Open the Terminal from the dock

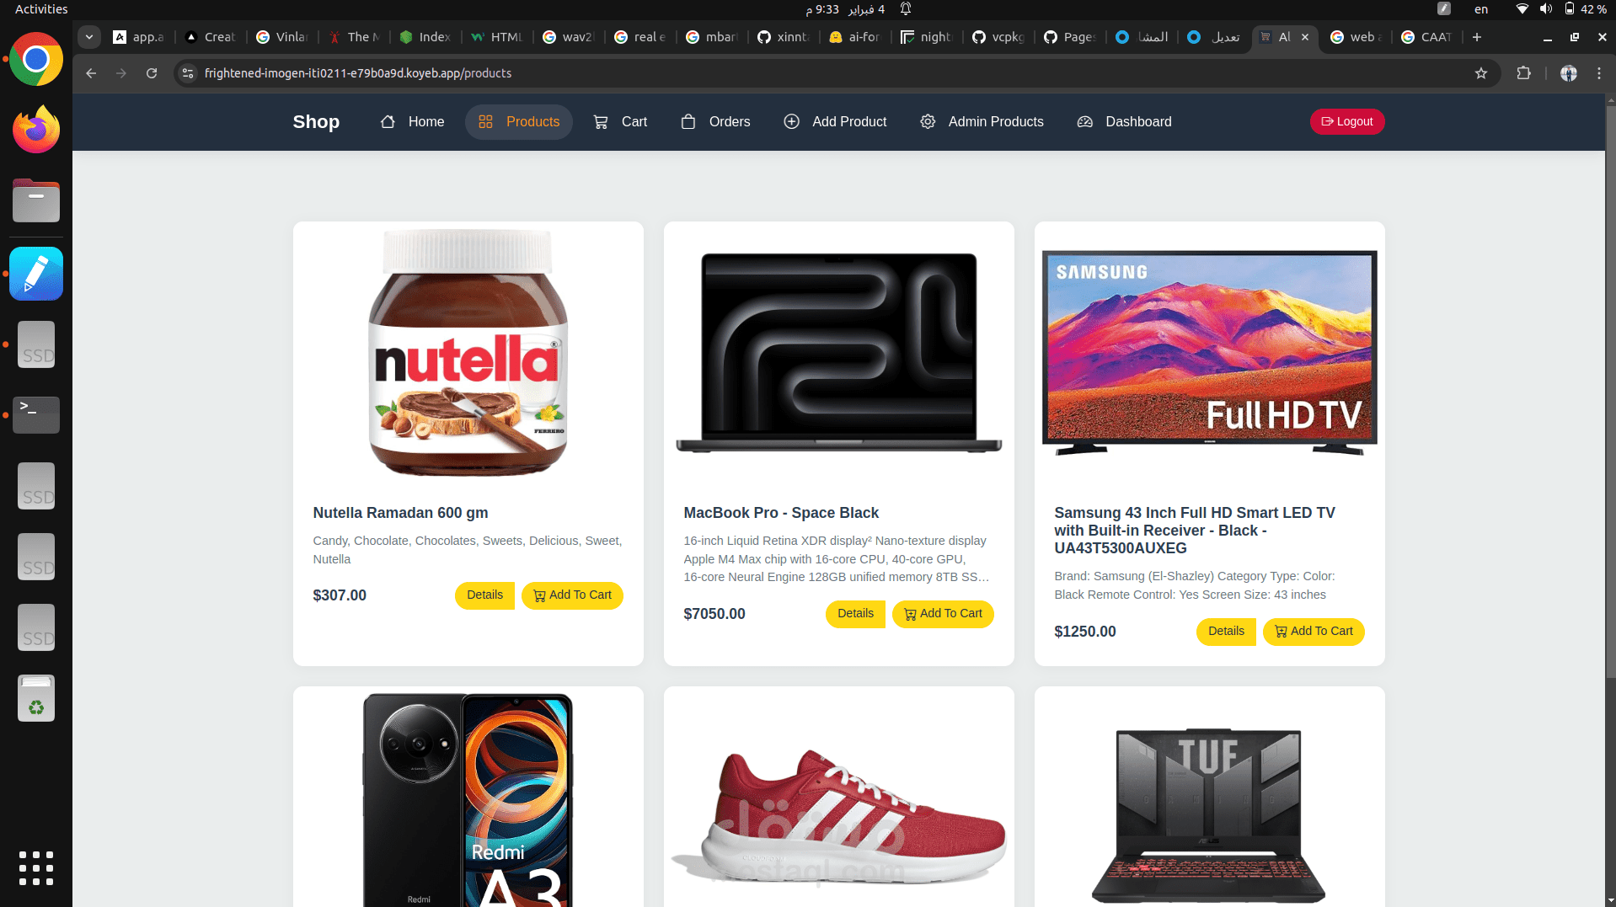click(x=36, y=414)
